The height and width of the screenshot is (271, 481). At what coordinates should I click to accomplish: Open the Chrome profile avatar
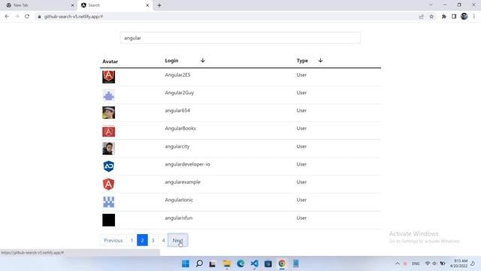[464, 17]
